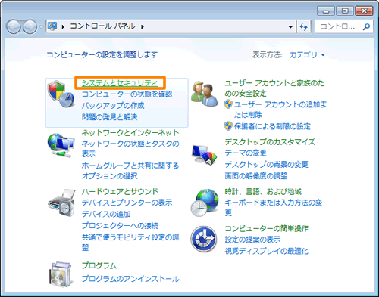This screenshot has height=297, width=379.
Task: Open 問題の発見と解決 link
Action: (109, 117)
